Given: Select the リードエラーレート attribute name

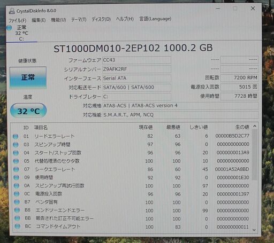Looking at the screenshot, I should 55,136.
